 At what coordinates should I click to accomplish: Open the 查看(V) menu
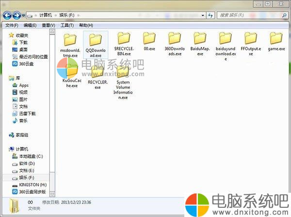click(x=48, y=25)
